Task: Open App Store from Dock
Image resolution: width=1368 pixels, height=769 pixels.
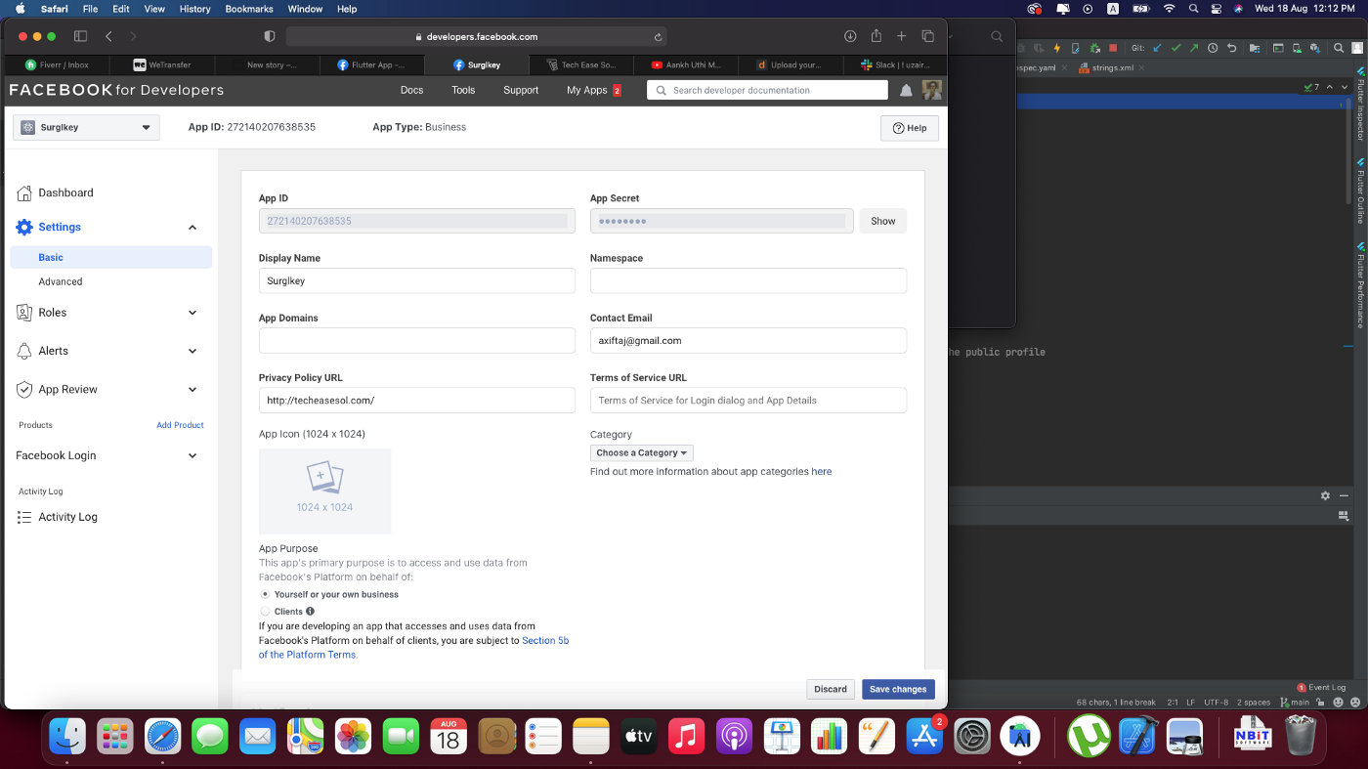Action: click(x=924, y=736)
